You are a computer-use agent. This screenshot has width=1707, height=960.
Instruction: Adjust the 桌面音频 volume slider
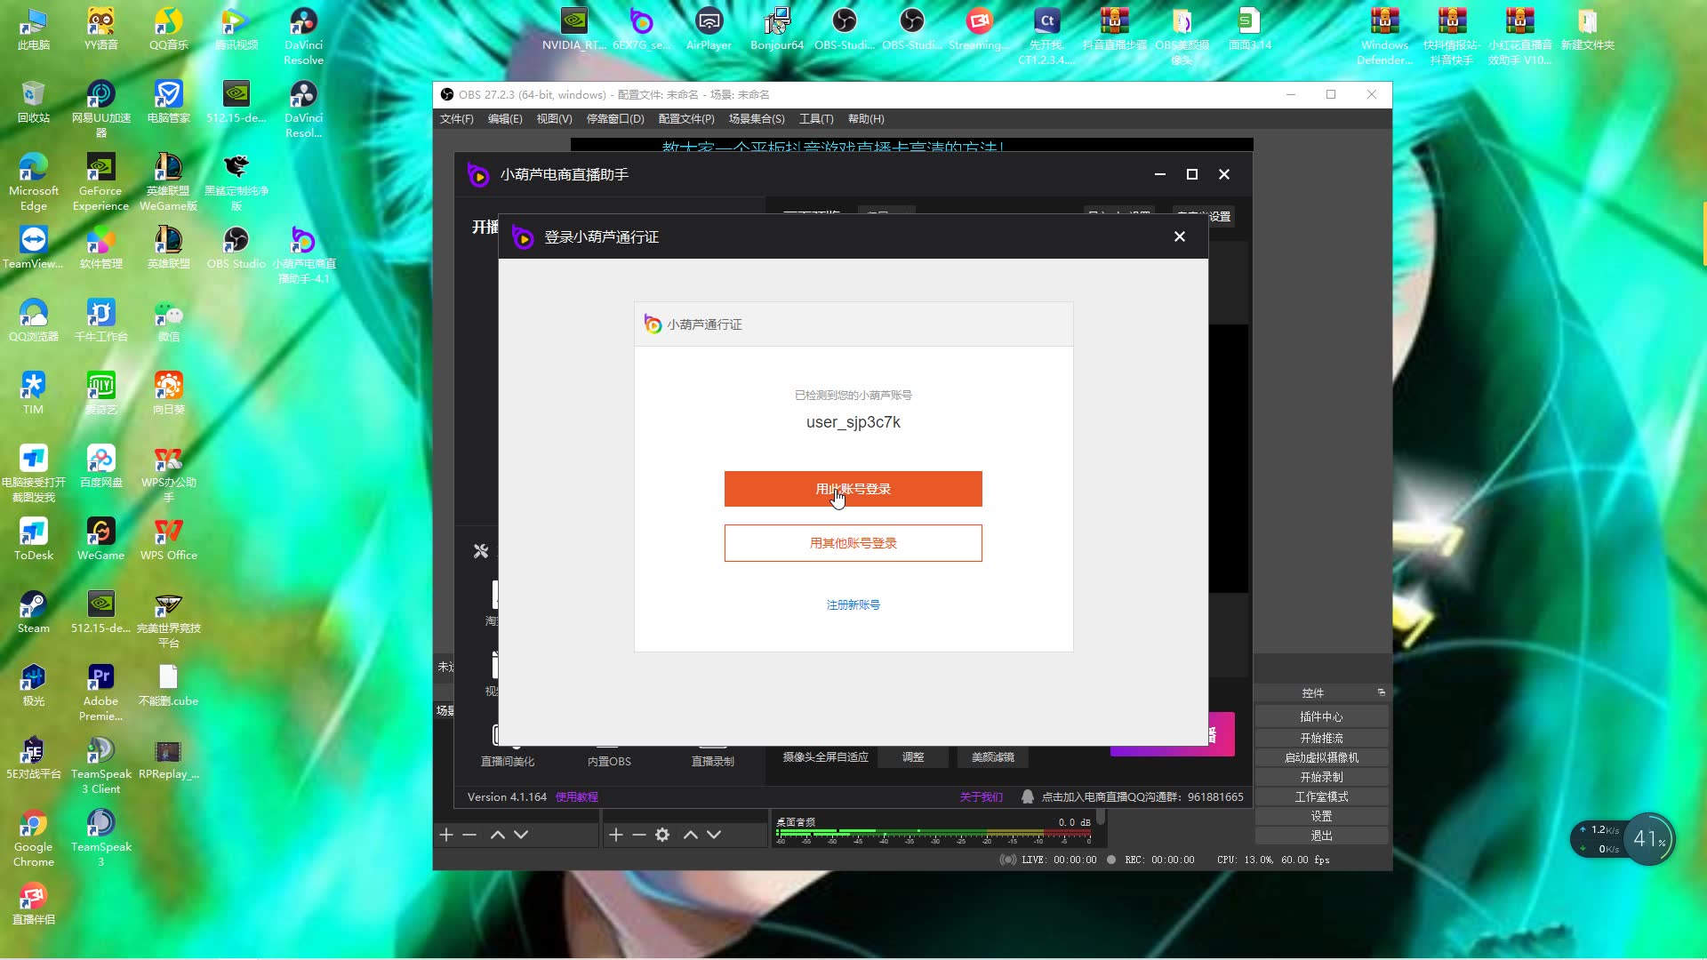click(934, 833)
